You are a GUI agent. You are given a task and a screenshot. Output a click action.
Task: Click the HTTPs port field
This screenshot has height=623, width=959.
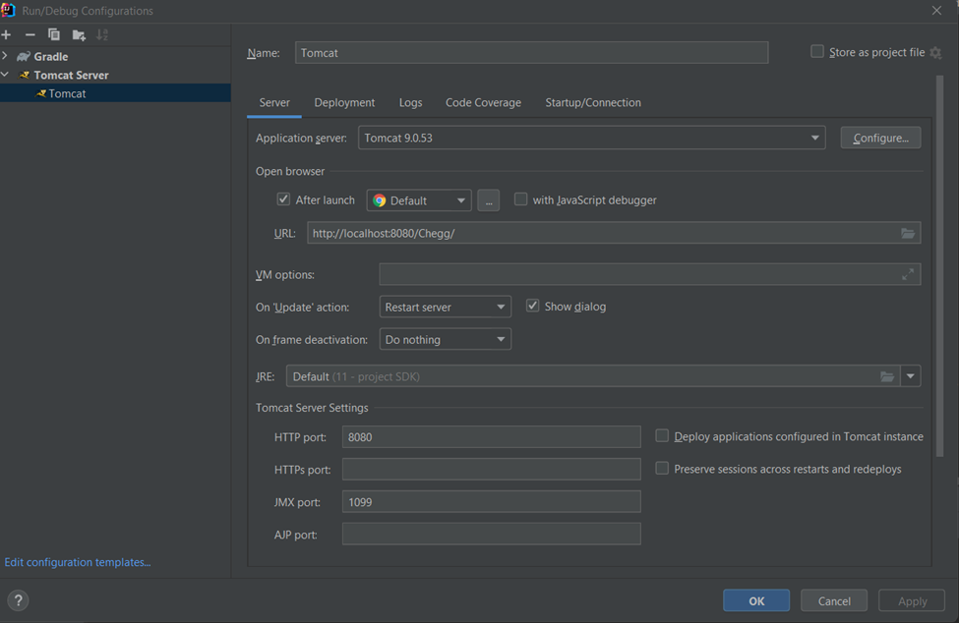click(491, 469)
